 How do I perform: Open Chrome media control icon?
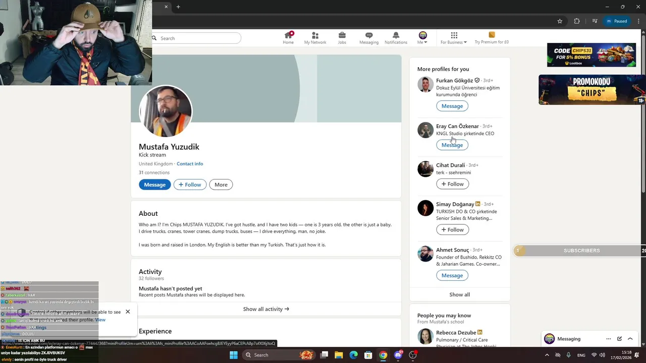click(595, 21)
